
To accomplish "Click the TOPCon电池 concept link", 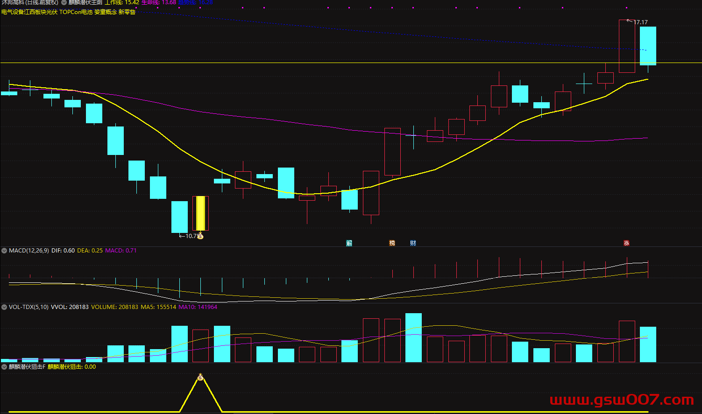I will (76, 12).
